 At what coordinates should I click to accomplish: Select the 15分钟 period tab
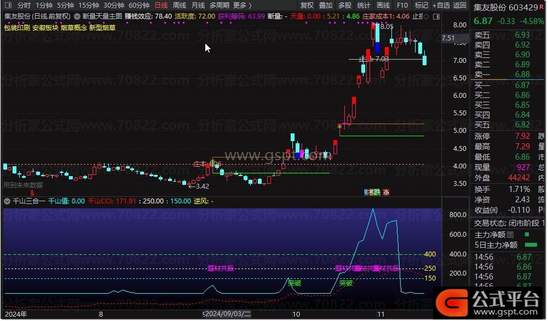(89, 5)
